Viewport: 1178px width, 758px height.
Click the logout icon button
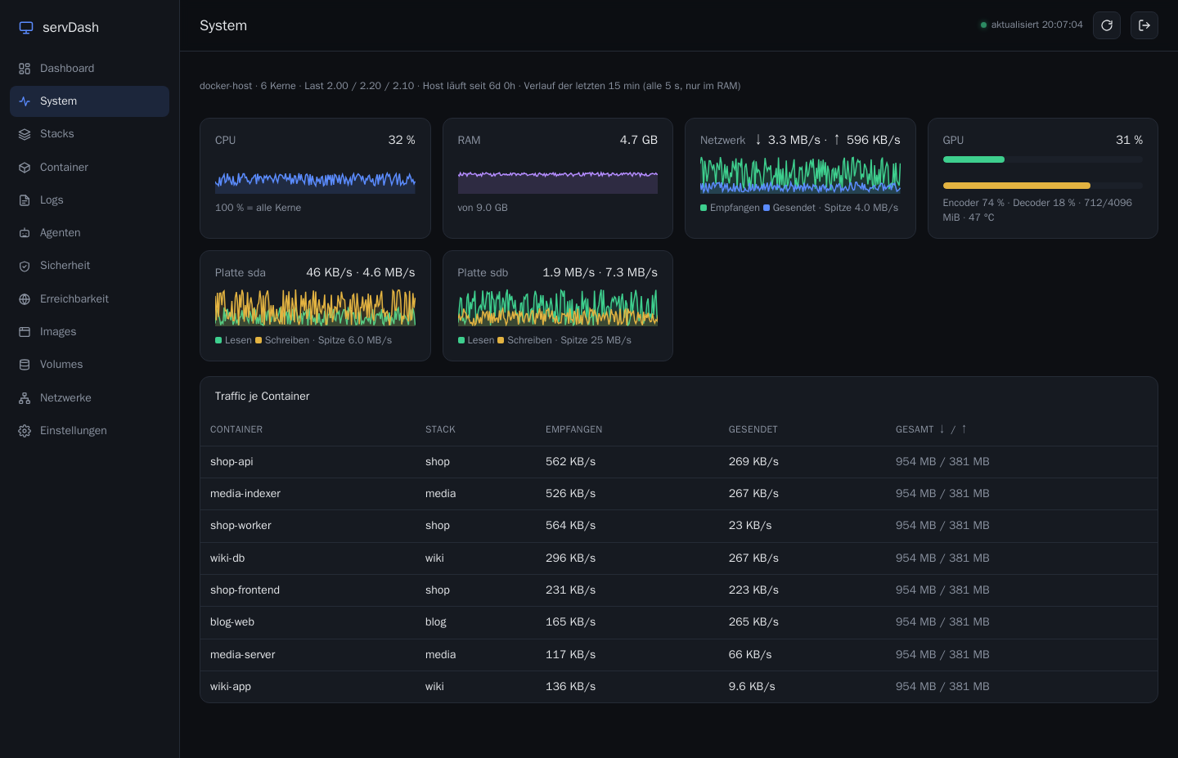click(x=1144, y=25)
